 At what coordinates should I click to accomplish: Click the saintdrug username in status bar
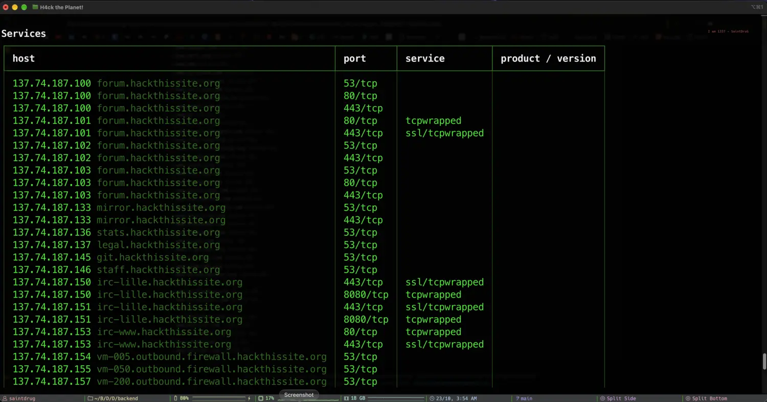click(x=22, y=398)
